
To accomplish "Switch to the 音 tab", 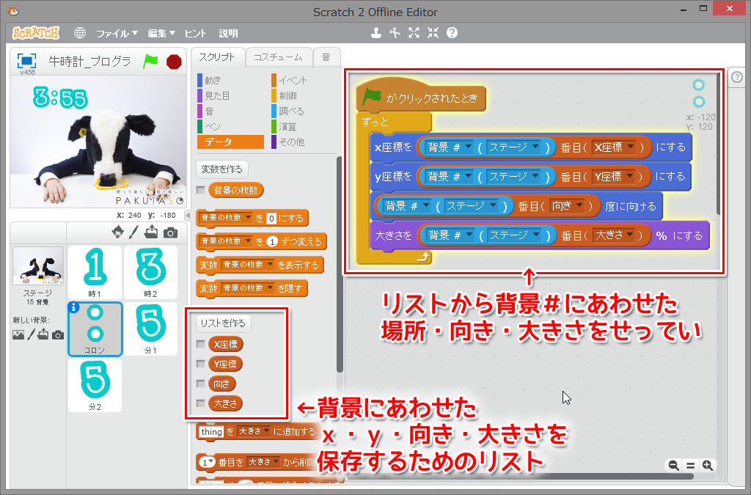I will [326, 57].
